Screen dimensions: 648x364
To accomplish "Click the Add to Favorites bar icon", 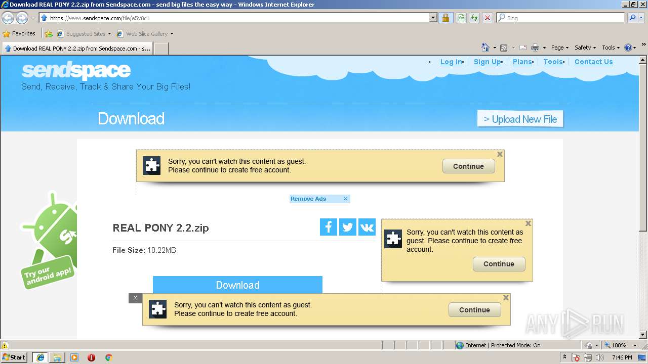I will 49,34.
